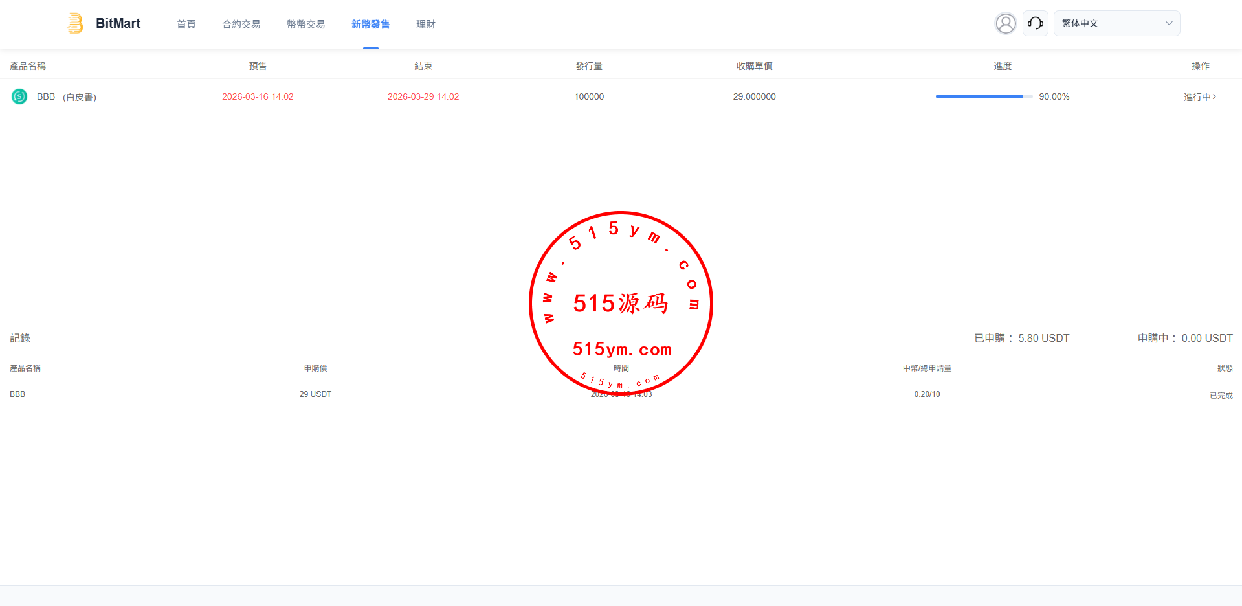This screenshot has height=606, width=1242.
Task: Open the 理財 menu item
Action: point(425,24)
